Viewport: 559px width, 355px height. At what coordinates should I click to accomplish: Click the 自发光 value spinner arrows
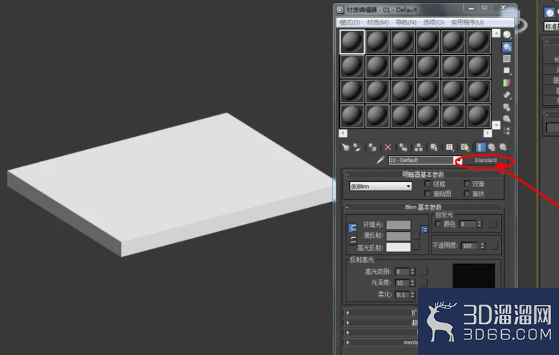479,224
